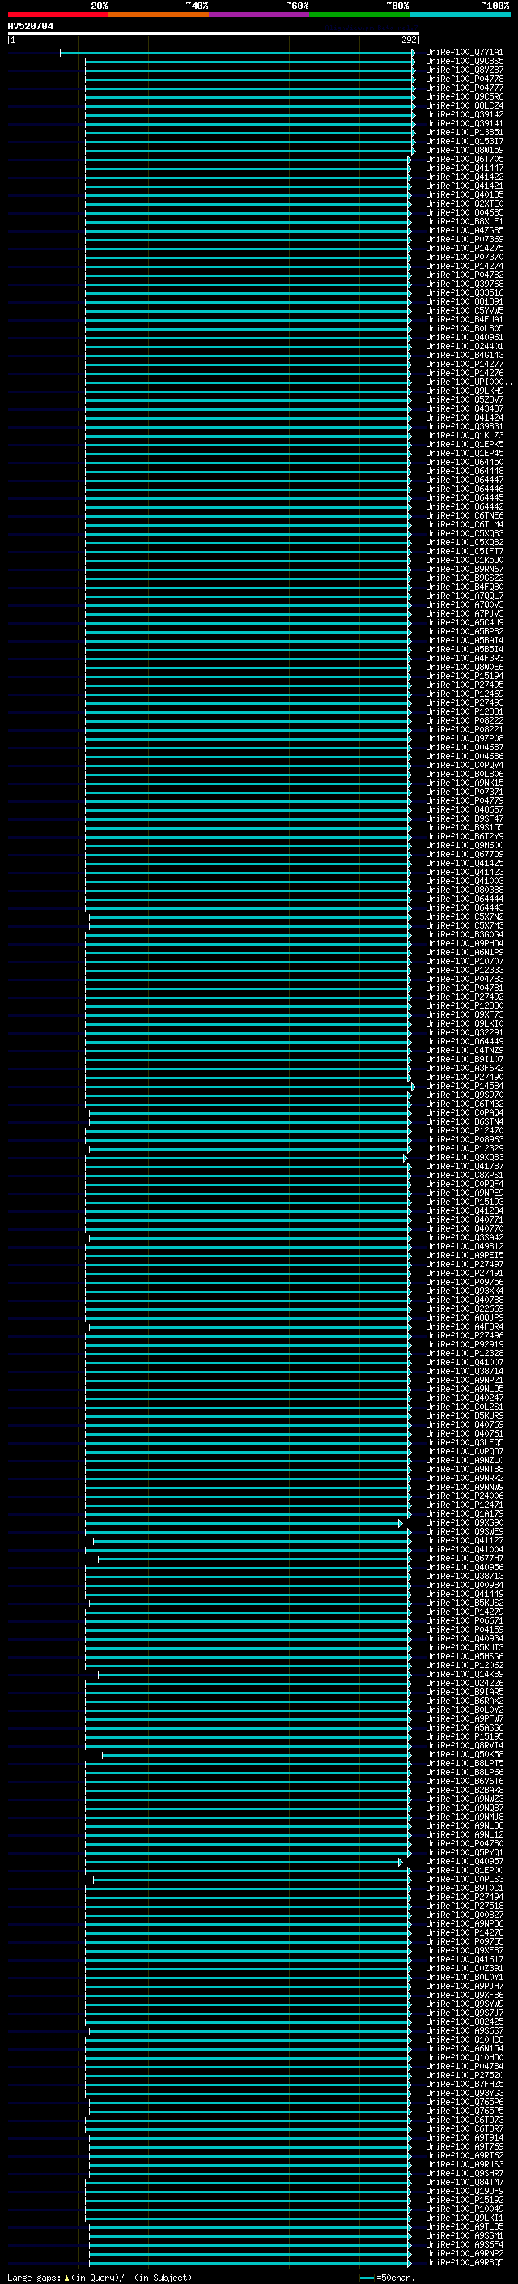Select hit label UniRef100_Q33516
The image size is (518, 2284).
tap(464, 292)
